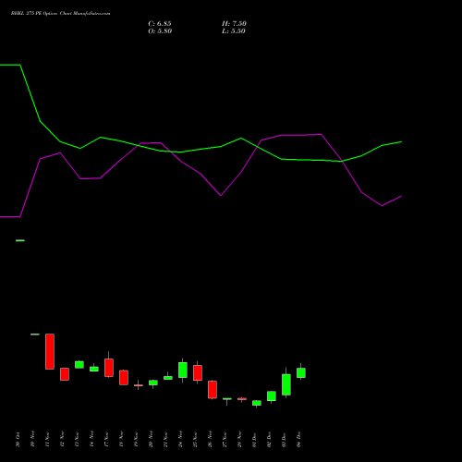This screenshot has width=462, height=462.
Task: Select the '28 Nov' date label
Action: point(239,440)
